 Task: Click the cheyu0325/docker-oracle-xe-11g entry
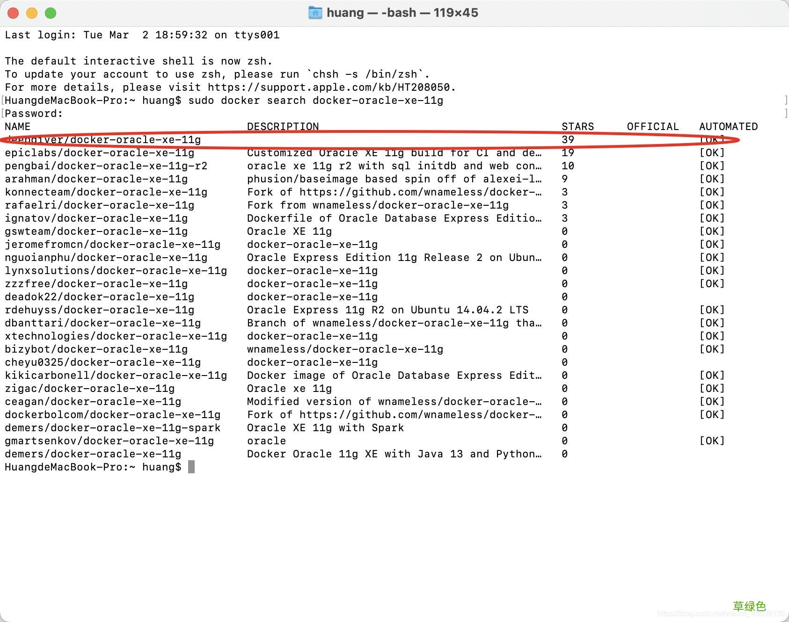click(x=103, y=362)
